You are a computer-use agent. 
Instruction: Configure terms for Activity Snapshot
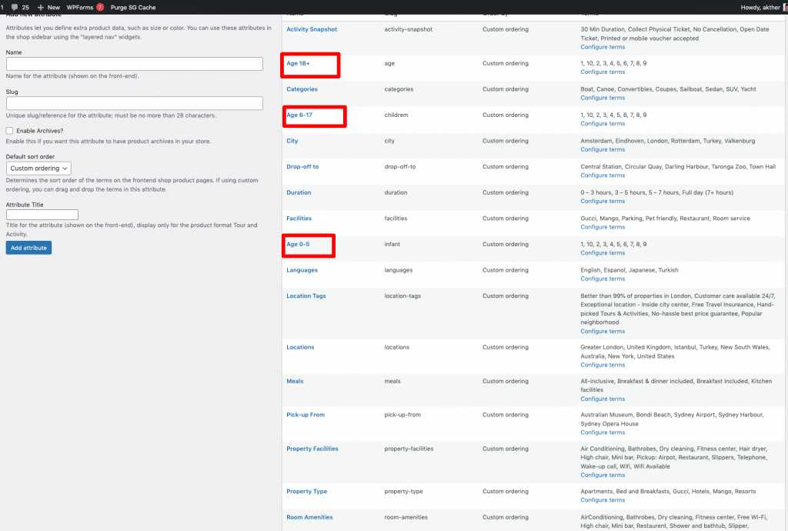[x=603, y=47]
